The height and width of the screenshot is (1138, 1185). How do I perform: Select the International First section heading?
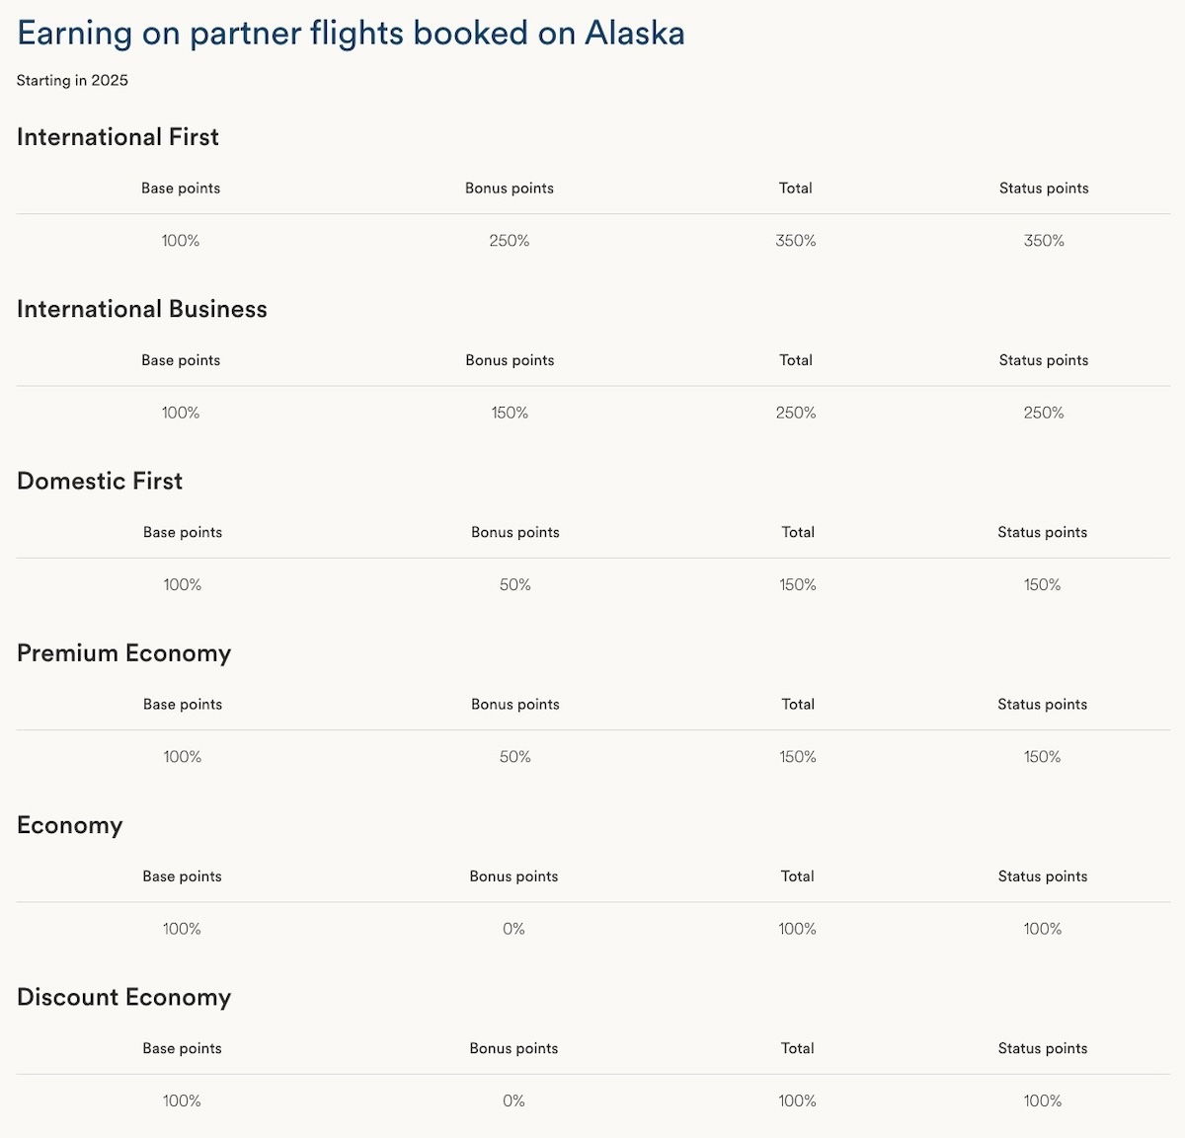pos(118,137)
